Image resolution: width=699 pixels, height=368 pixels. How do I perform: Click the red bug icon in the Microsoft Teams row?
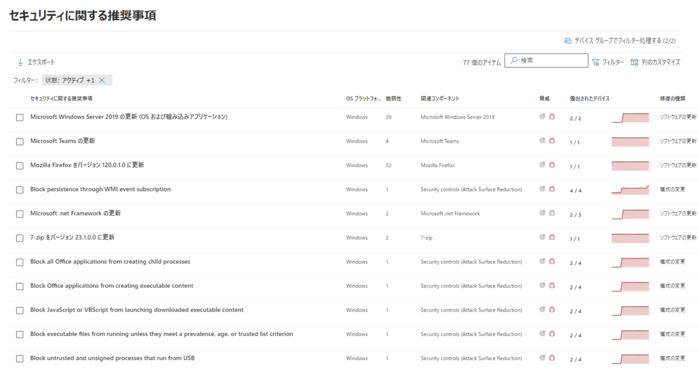pos(552,141)
